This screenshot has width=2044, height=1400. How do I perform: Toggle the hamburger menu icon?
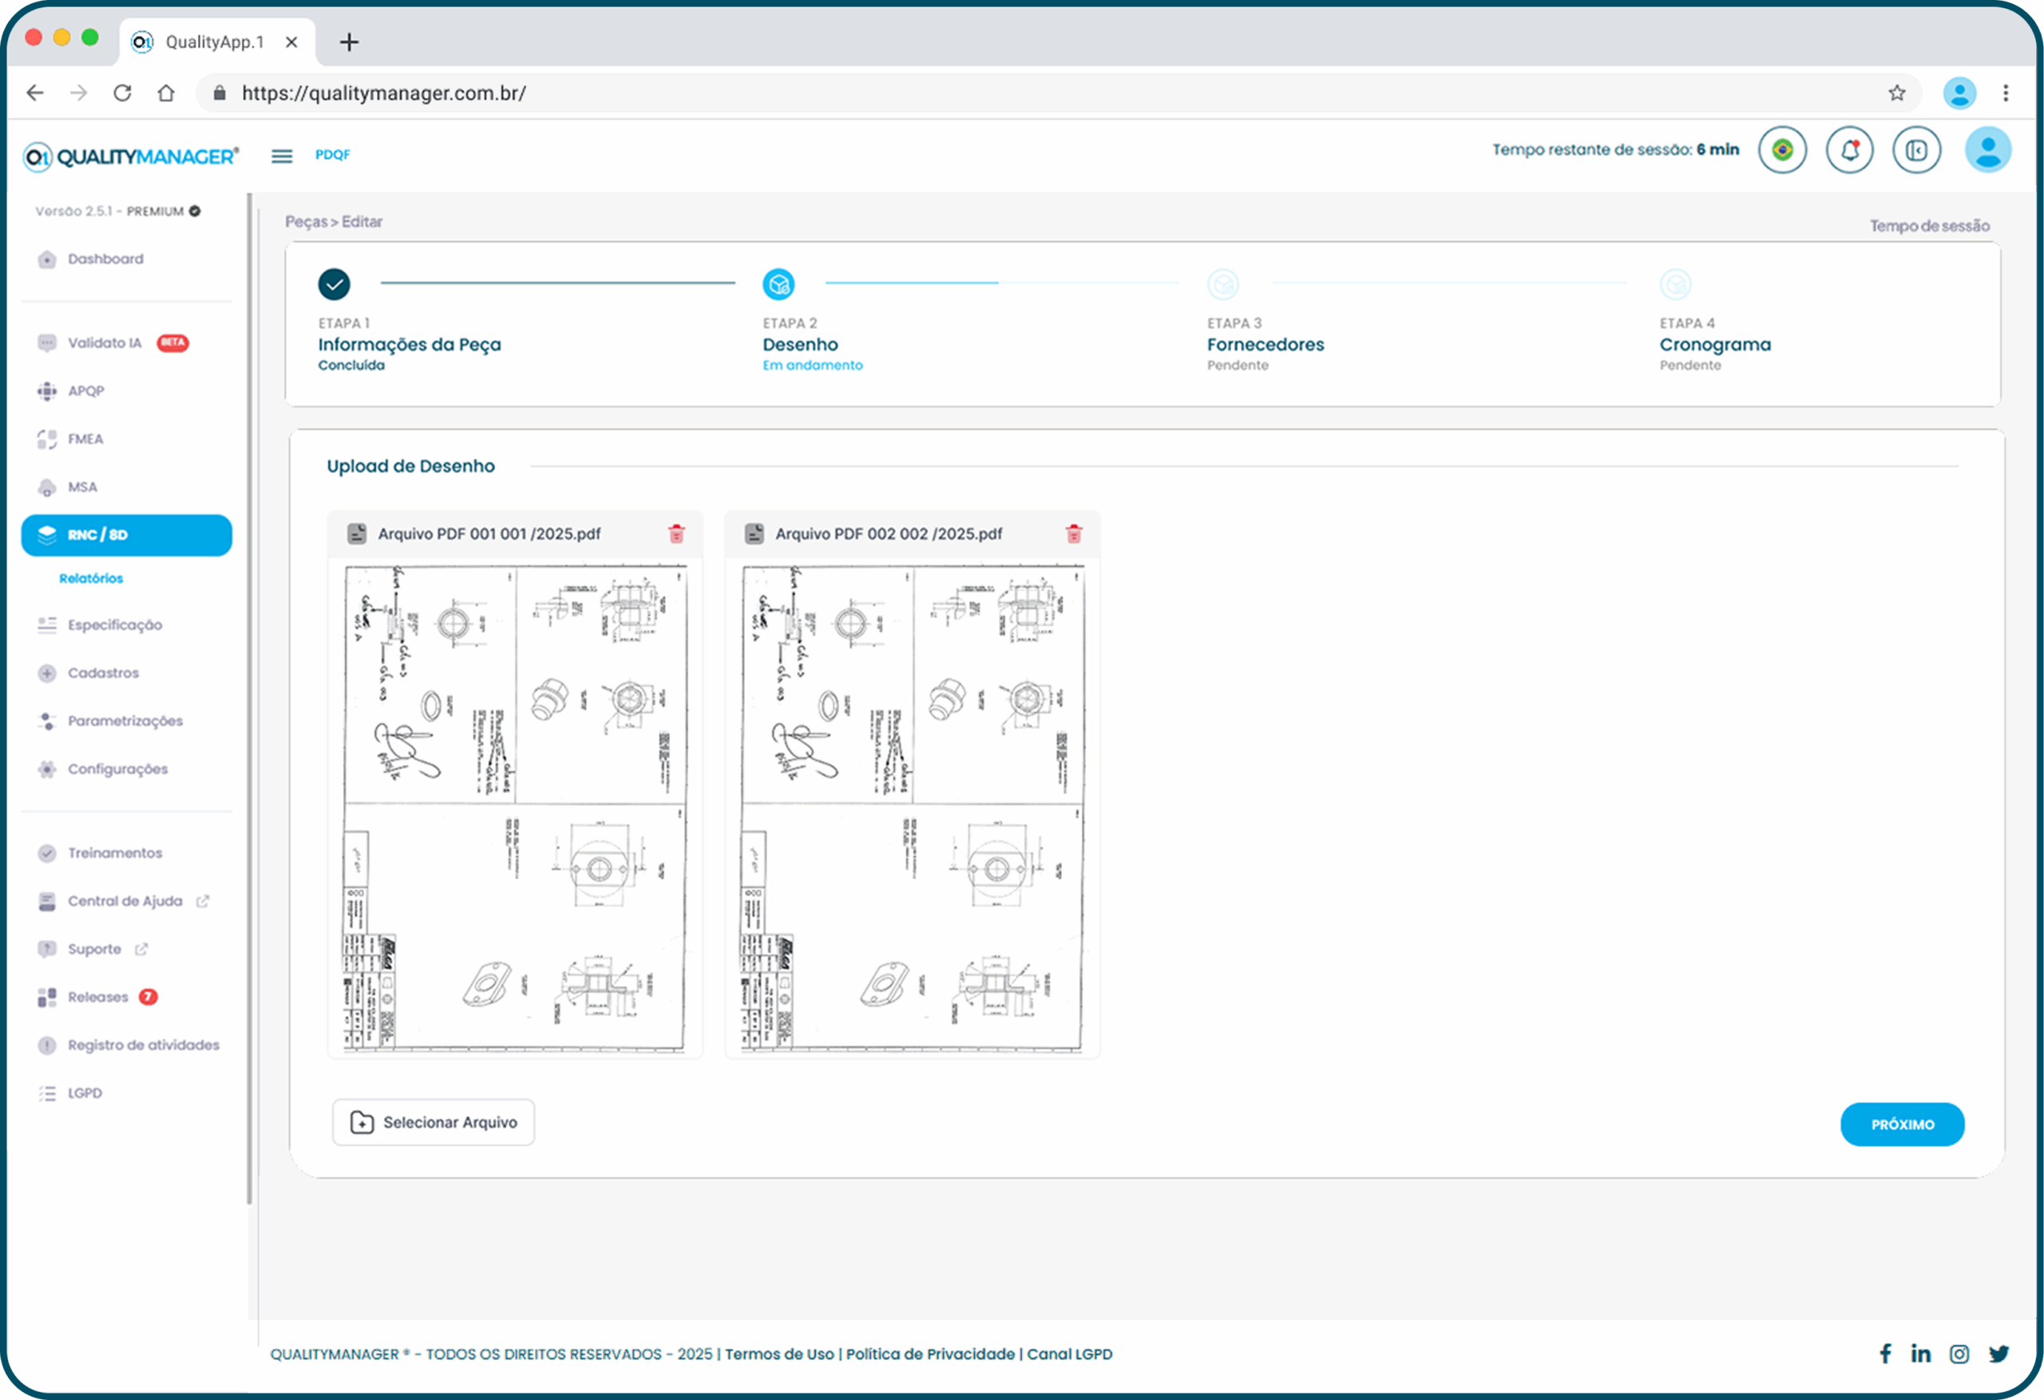pos(281,156)
